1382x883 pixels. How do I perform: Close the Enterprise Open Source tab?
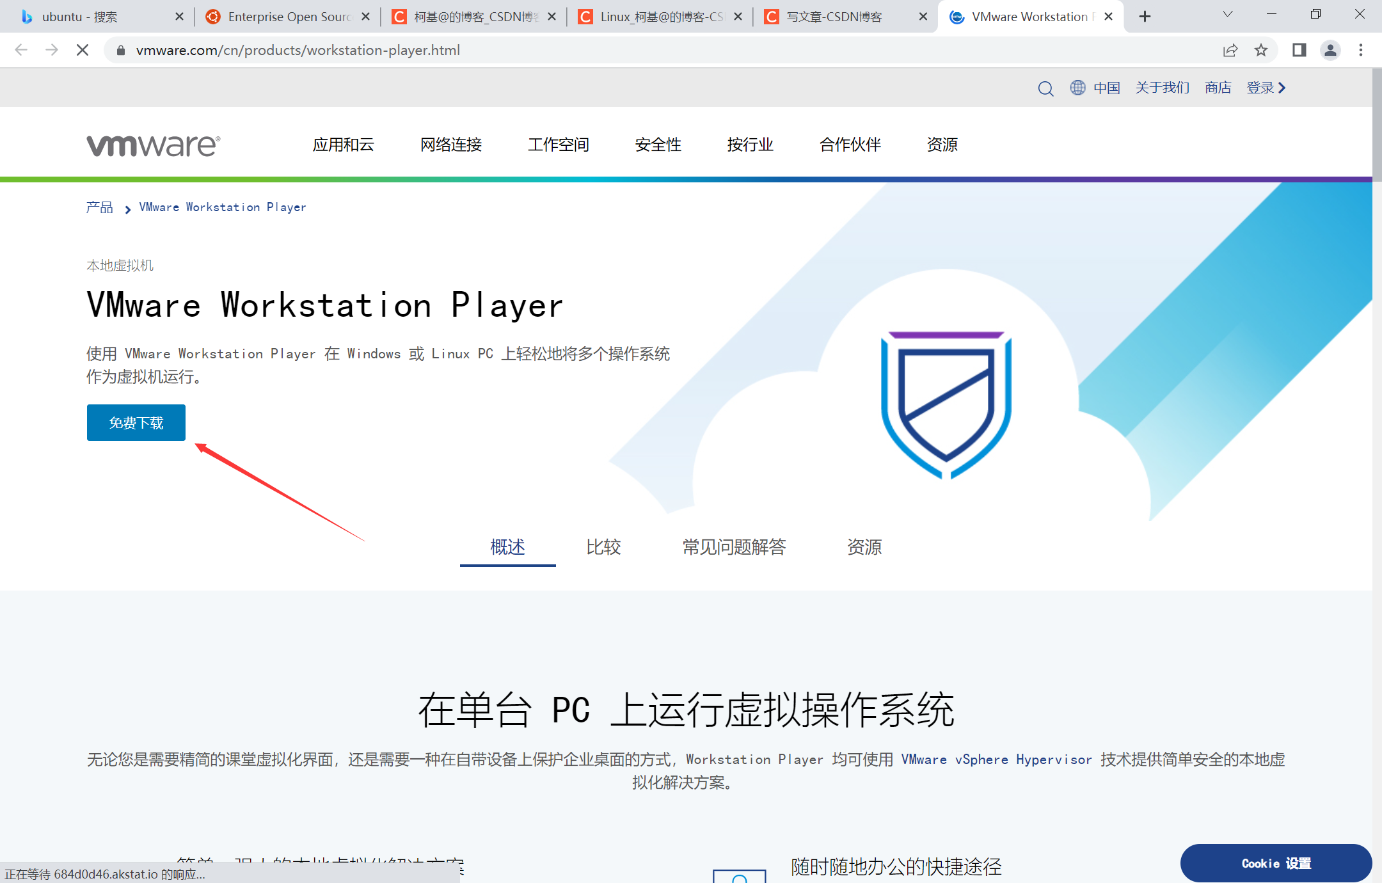click(x=365, y=17)
